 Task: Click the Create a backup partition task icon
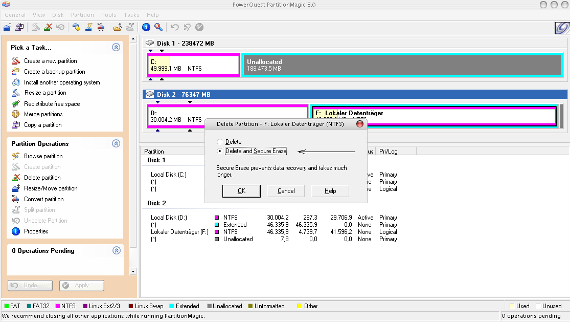(16, 71)
